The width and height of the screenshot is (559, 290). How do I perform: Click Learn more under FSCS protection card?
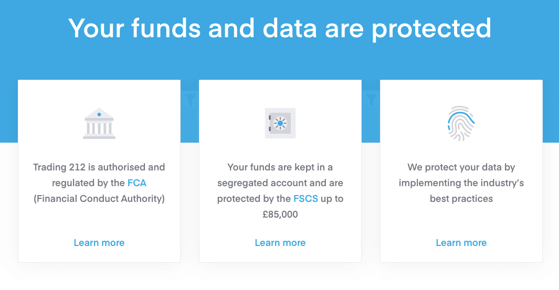(x=280, y=243)
